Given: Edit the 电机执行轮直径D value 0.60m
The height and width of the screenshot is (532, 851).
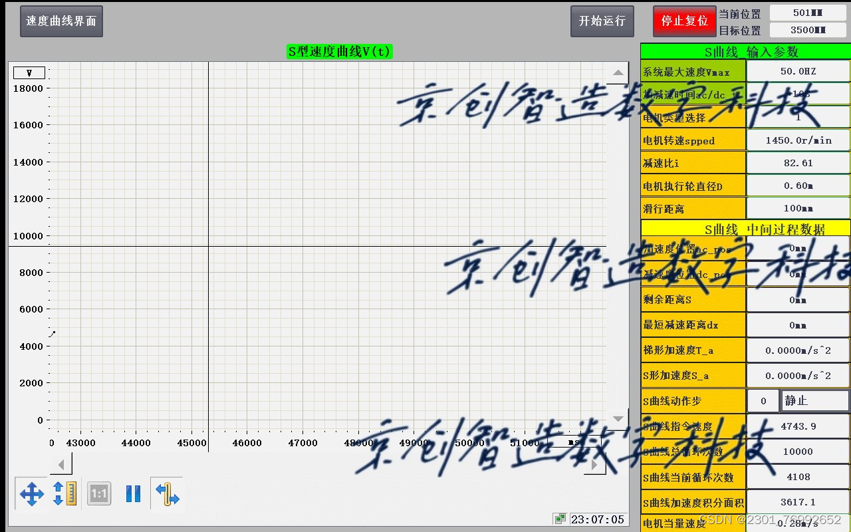Looking at the screenshot, I should [x=798, y=186].
